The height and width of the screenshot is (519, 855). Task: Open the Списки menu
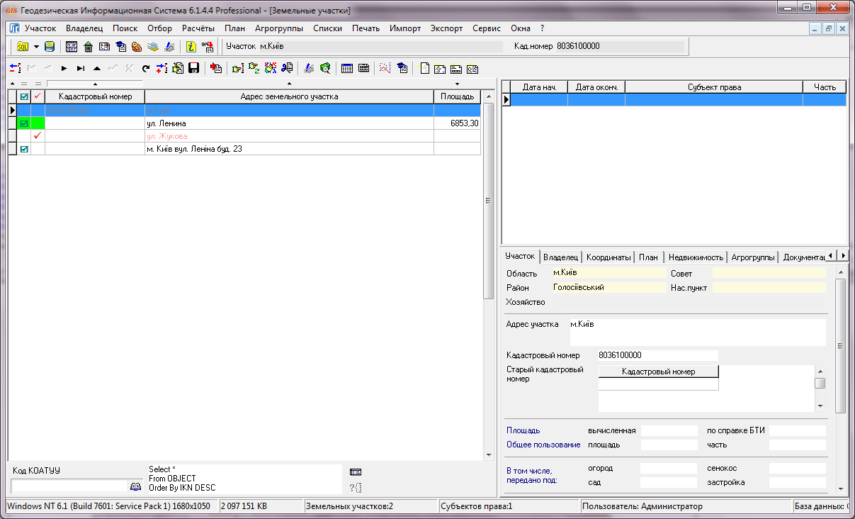tap(327, 28)
